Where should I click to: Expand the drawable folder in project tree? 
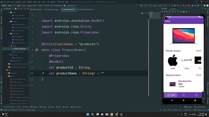coord(7,73)
